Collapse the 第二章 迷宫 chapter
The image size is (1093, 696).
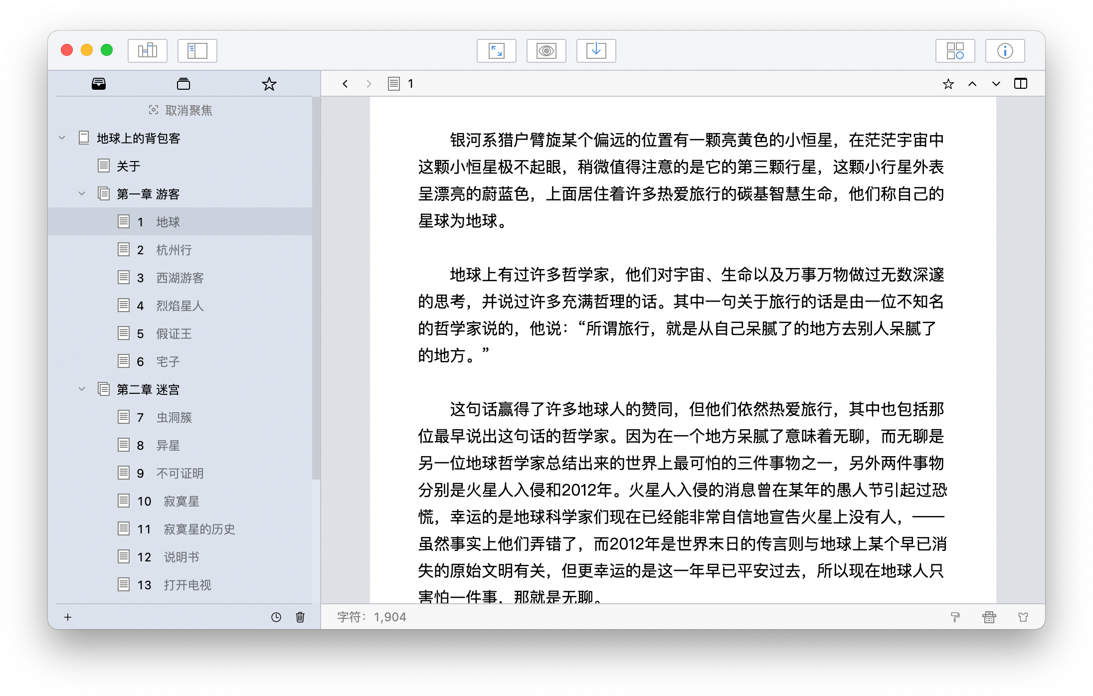(82, 389)
